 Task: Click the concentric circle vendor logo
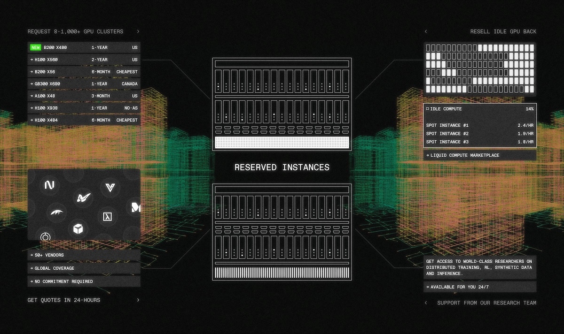46,236
